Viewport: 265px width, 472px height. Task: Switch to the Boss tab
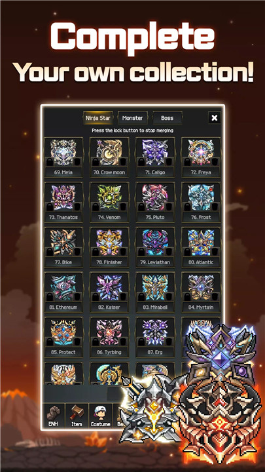coord(167,118)
